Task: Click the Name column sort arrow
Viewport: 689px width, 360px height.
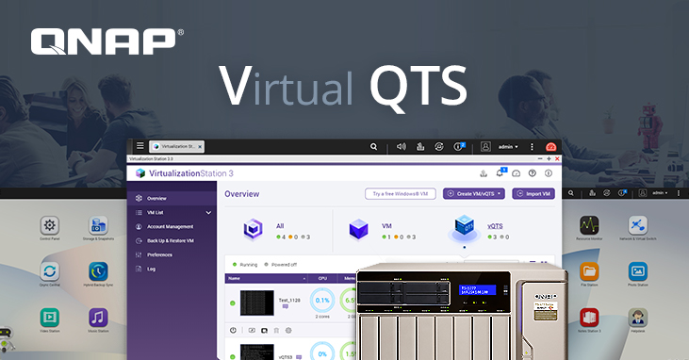Action: tap(304, 279)
